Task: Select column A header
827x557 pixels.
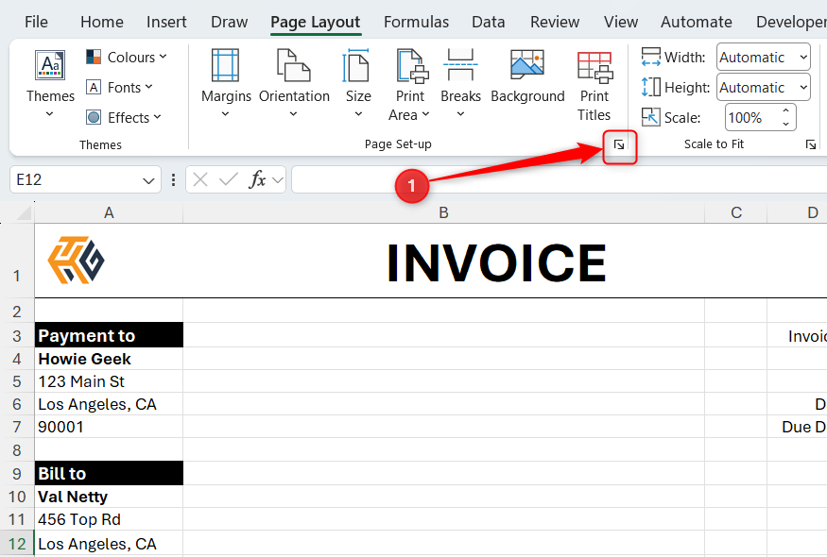Action: 109,212
